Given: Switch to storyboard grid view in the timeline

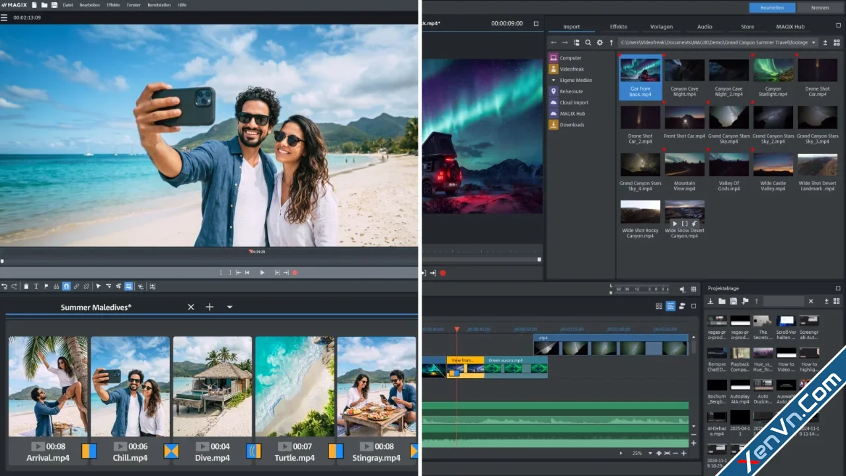Looking at the screenshot, I should tap(659, 306).
